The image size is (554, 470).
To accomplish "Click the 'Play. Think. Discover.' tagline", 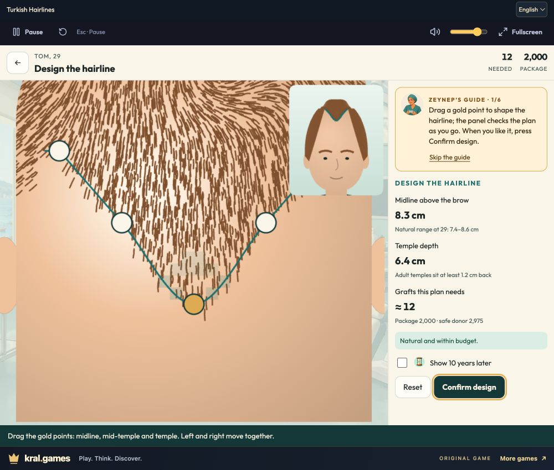I will (x=110, y=458).
